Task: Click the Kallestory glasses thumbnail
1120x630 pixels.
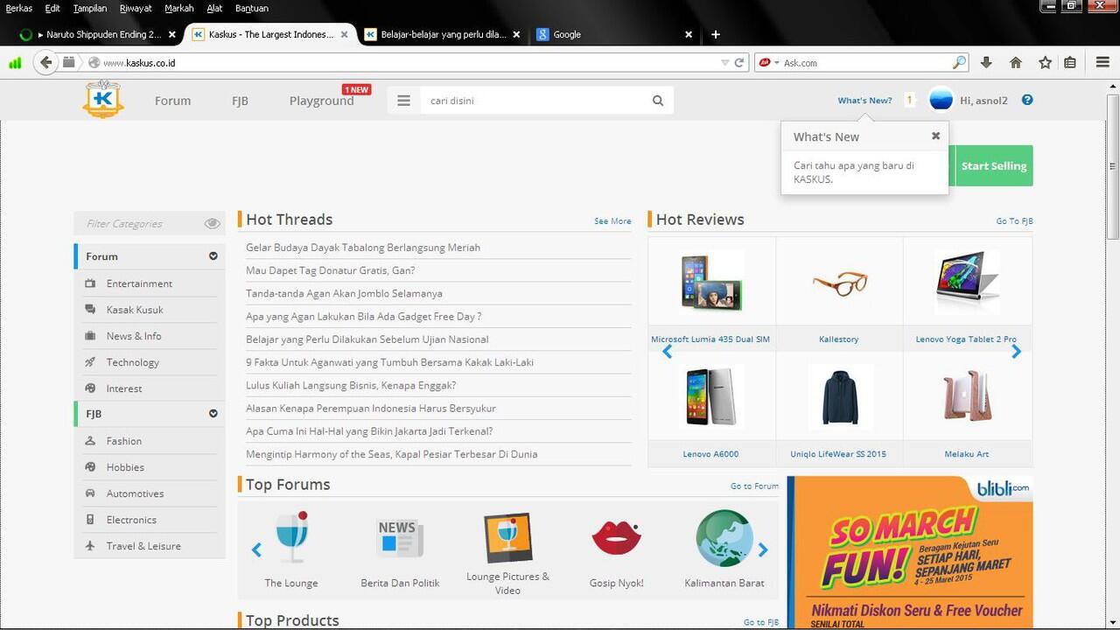Action: 838,283
